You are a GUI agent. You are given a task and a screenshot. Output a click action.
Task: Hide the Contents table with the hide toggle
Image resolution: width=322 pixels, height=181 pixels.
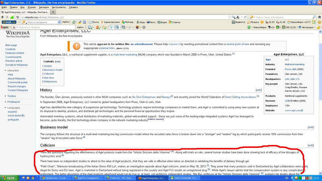pos(58,62)
